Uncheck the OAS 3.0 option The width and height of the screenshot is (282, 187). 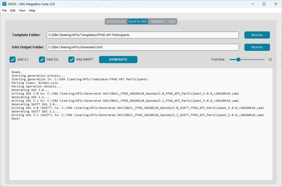(42, 59)
